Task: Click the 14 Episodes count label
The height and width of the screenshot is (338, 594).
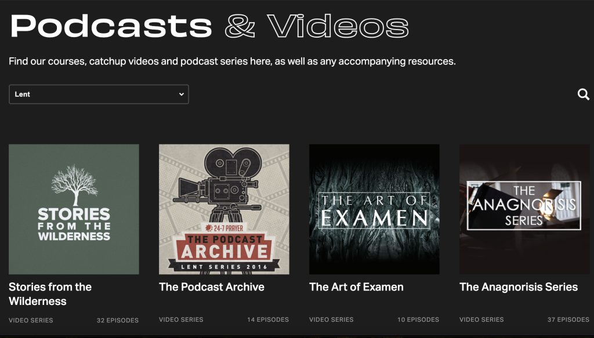Action: click(267, 320)
